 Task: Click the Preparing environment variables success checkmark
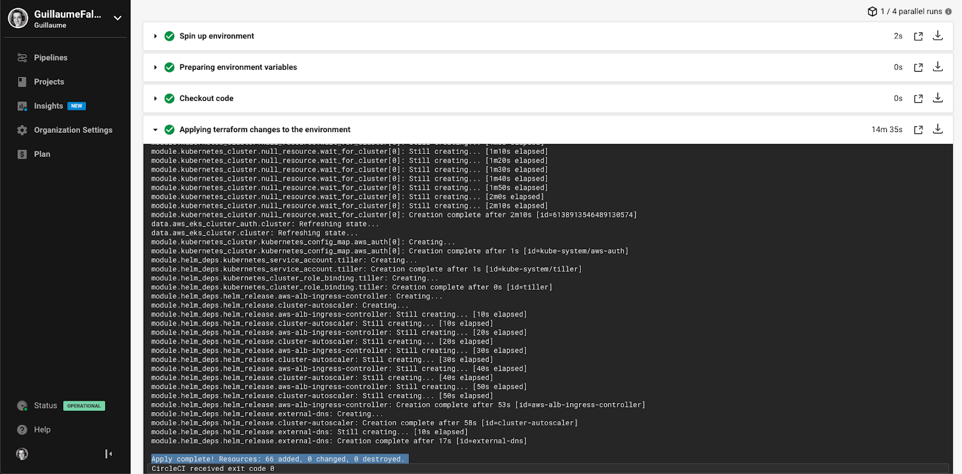coord(170,67)
